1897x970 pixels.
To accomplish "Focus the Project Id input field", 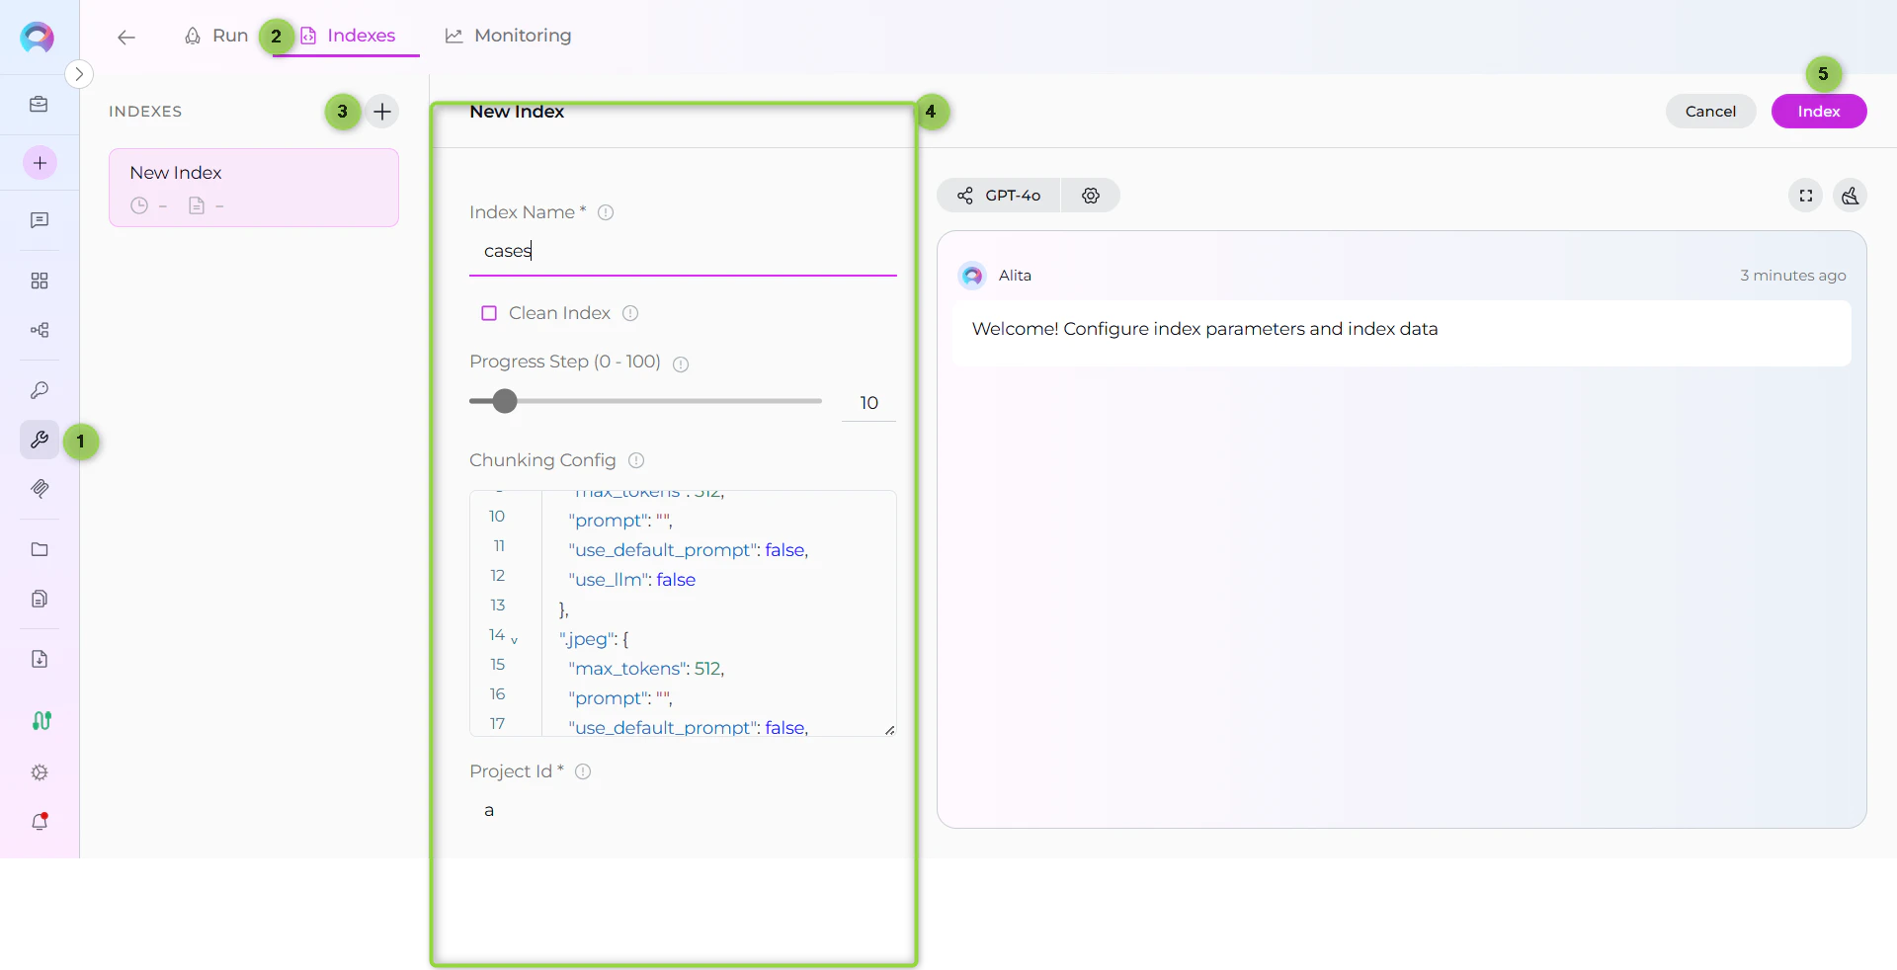I will [x=683, y=811].
